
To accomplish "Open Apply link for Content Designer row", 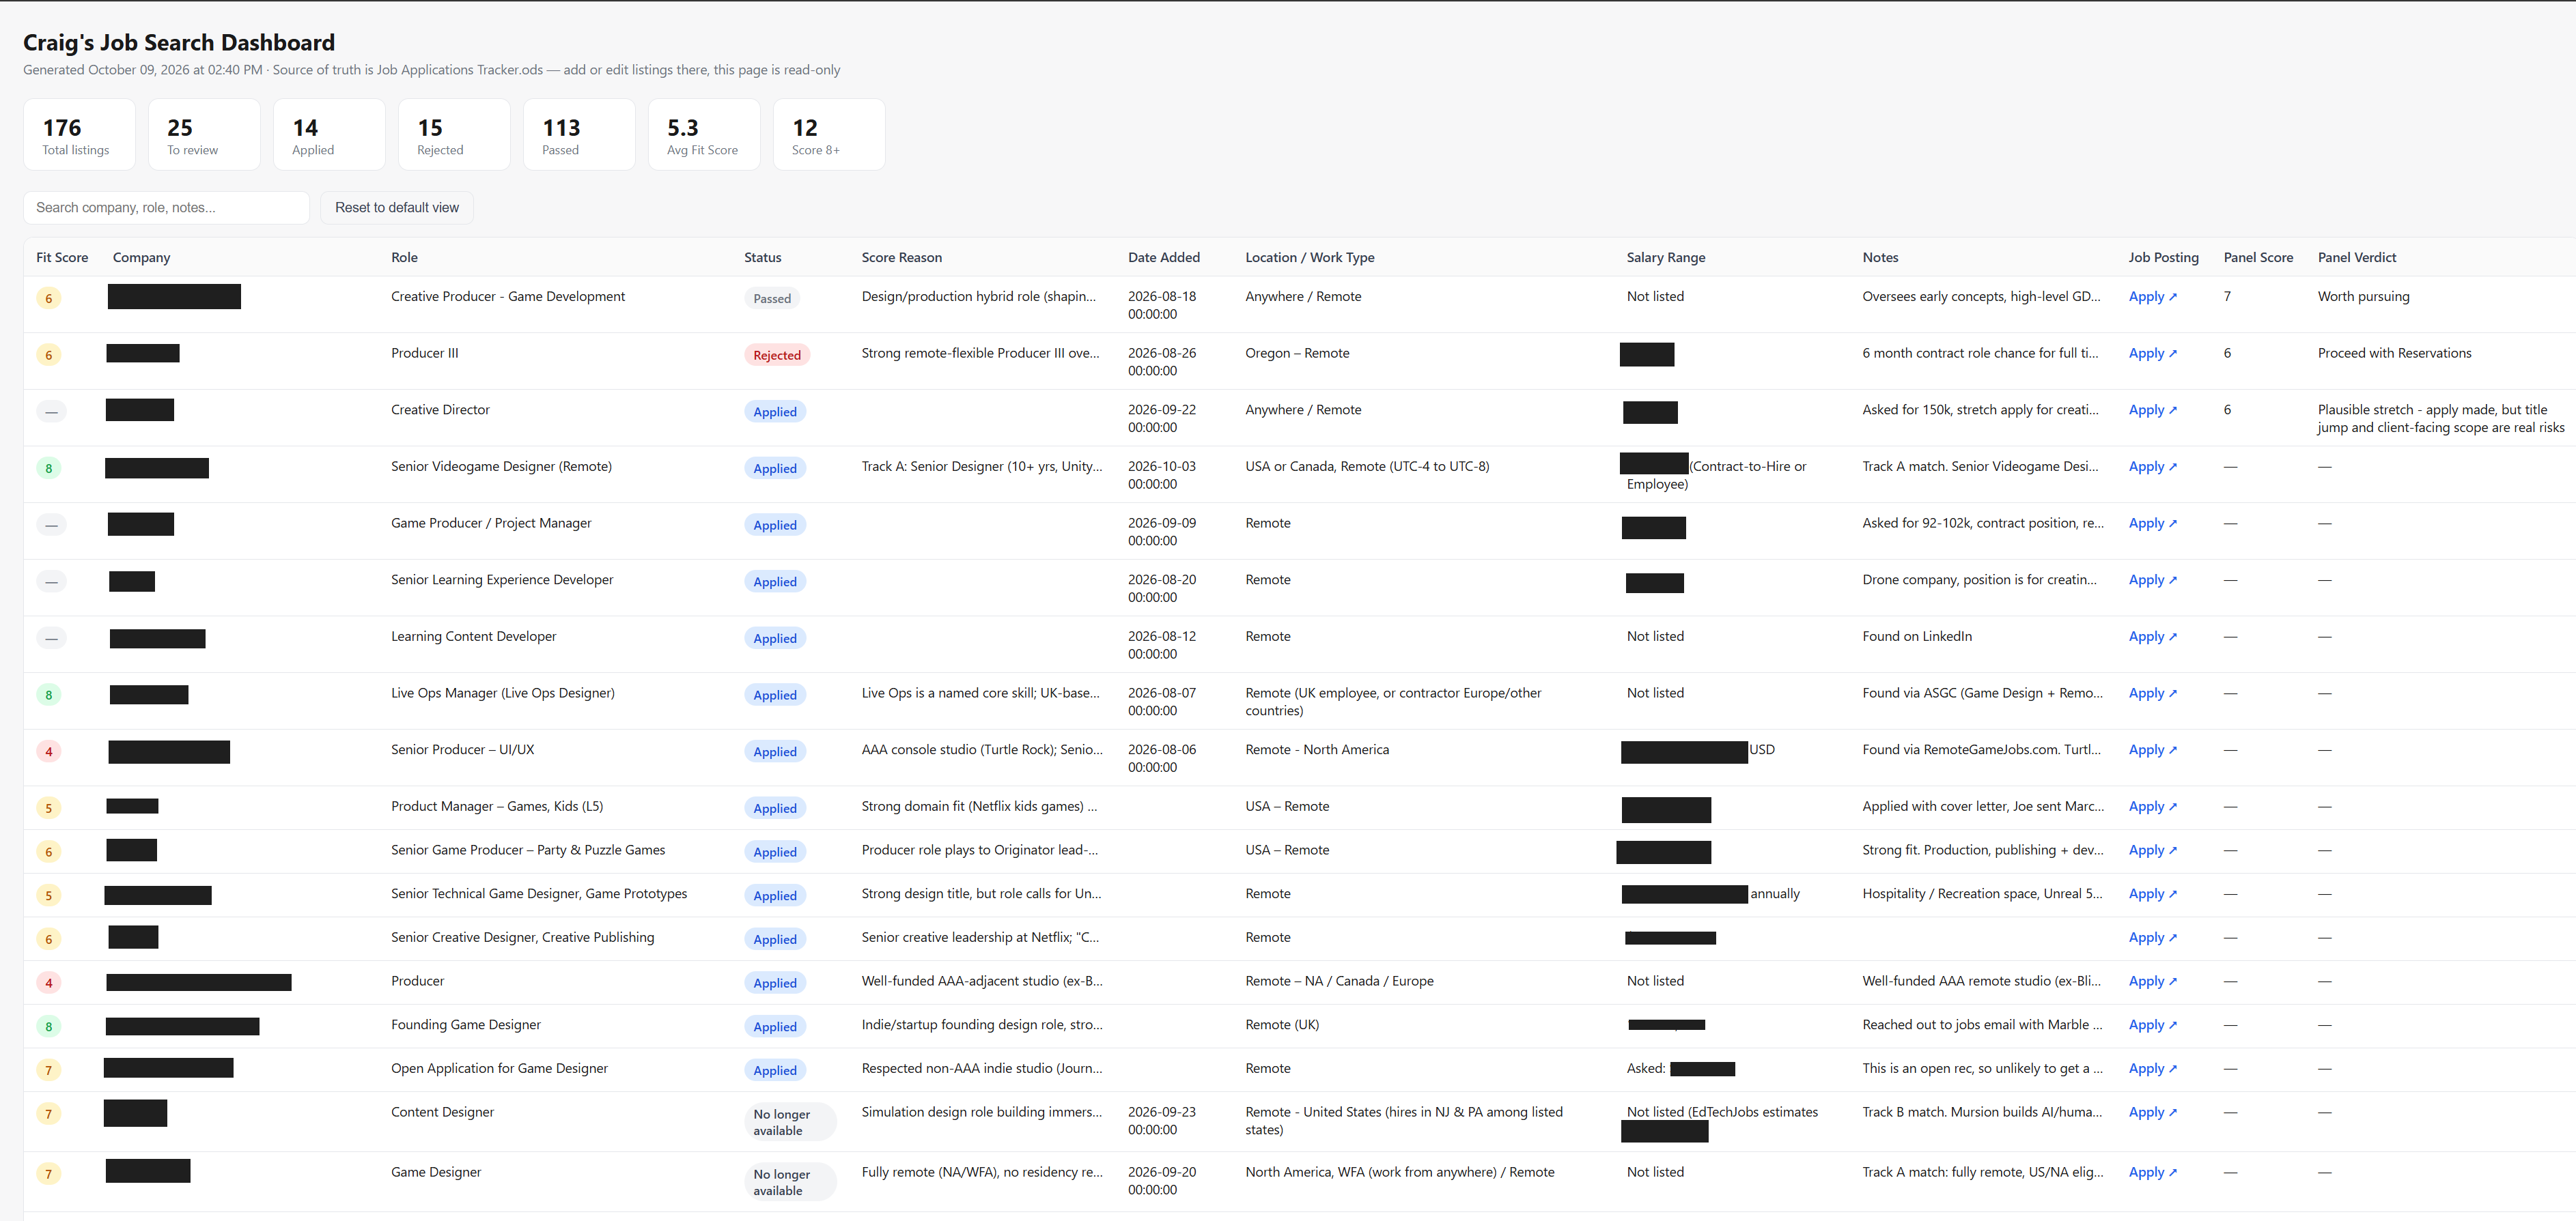I will pyautogui.click(x=2152, y=1112).
